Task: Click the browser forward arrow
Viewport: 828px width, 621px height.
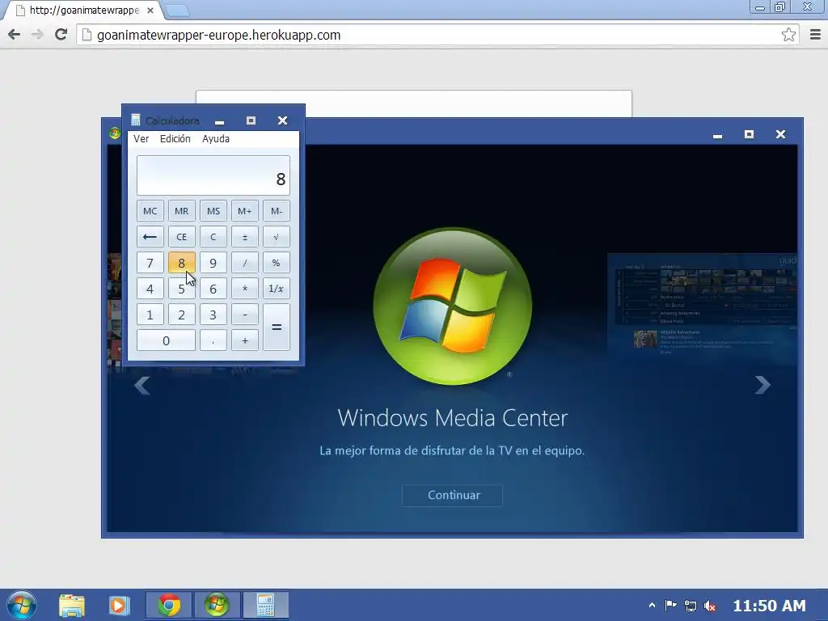Action: pyautogui.click(x=37, y=35)
